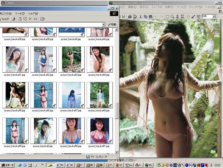Click the スタート button on the taskbar

[x=8, y=165]
